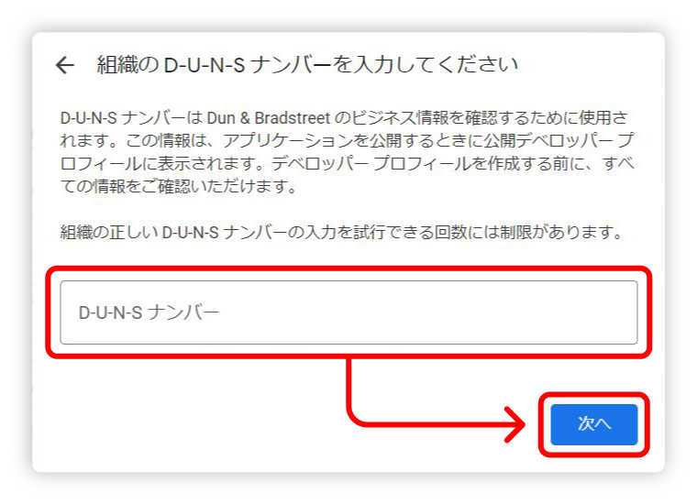Click the 組織の正しい text starting the warning line
Viewport: 697px width, 504px height.
point(109,232)
